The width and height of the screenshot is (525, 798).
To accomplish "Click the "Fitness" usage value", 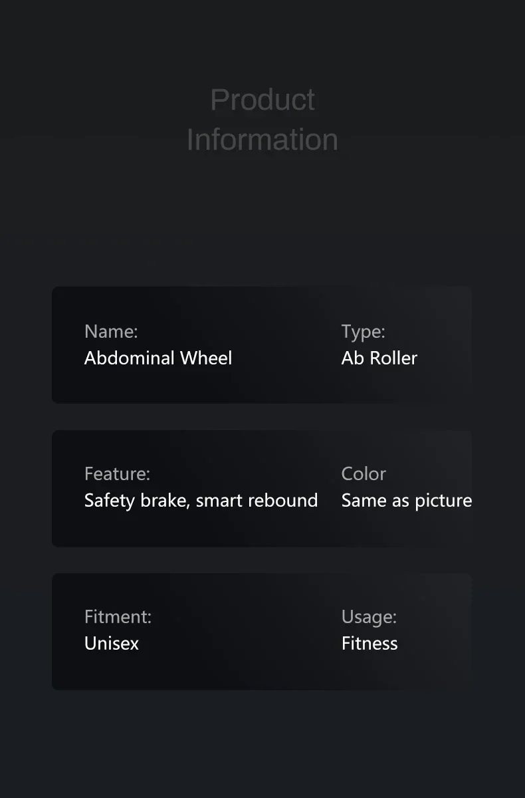I will (x=369, y=643).
